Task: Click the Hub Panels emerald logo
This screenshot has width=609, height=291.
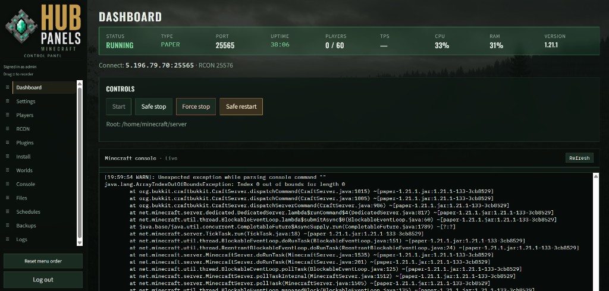Action: pos(21,26)
